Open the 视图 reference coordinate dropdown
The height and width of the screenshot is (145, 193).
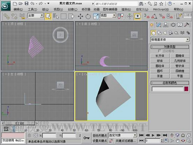pyautogui.click(x=108, y=15)
